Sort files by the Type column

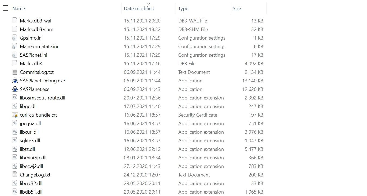(183, 9)
